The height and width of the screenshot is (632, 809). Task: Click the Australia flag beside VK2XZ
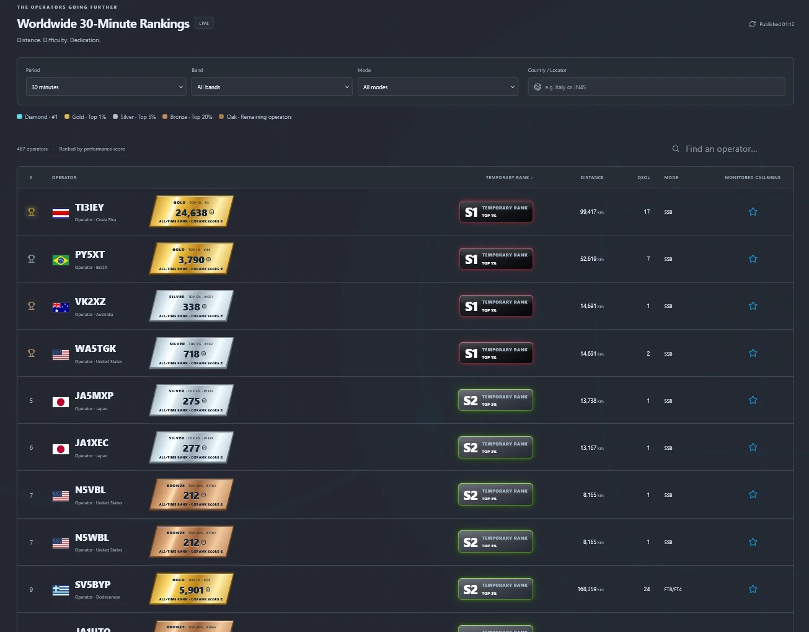(x=61, y=307)
